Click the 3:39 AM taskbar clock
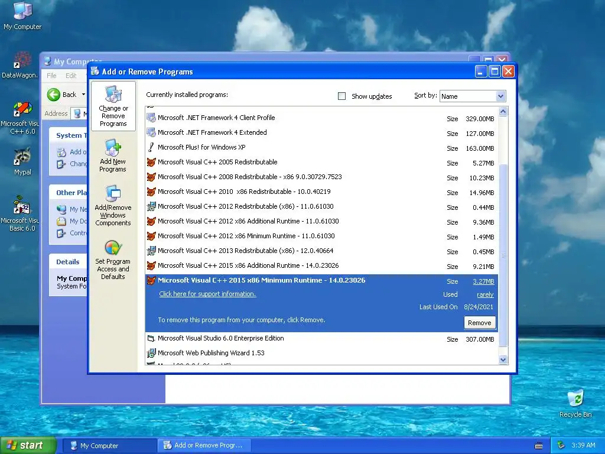The height and width of the screenshot is (454, 605). [x=583, y=445]
